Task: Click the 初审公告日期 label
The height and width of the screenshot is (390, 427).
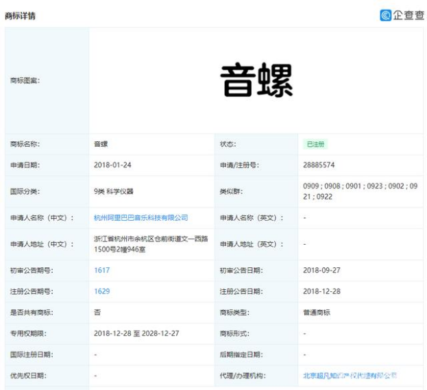Action: pyautogui.click(x=241, y=271)
